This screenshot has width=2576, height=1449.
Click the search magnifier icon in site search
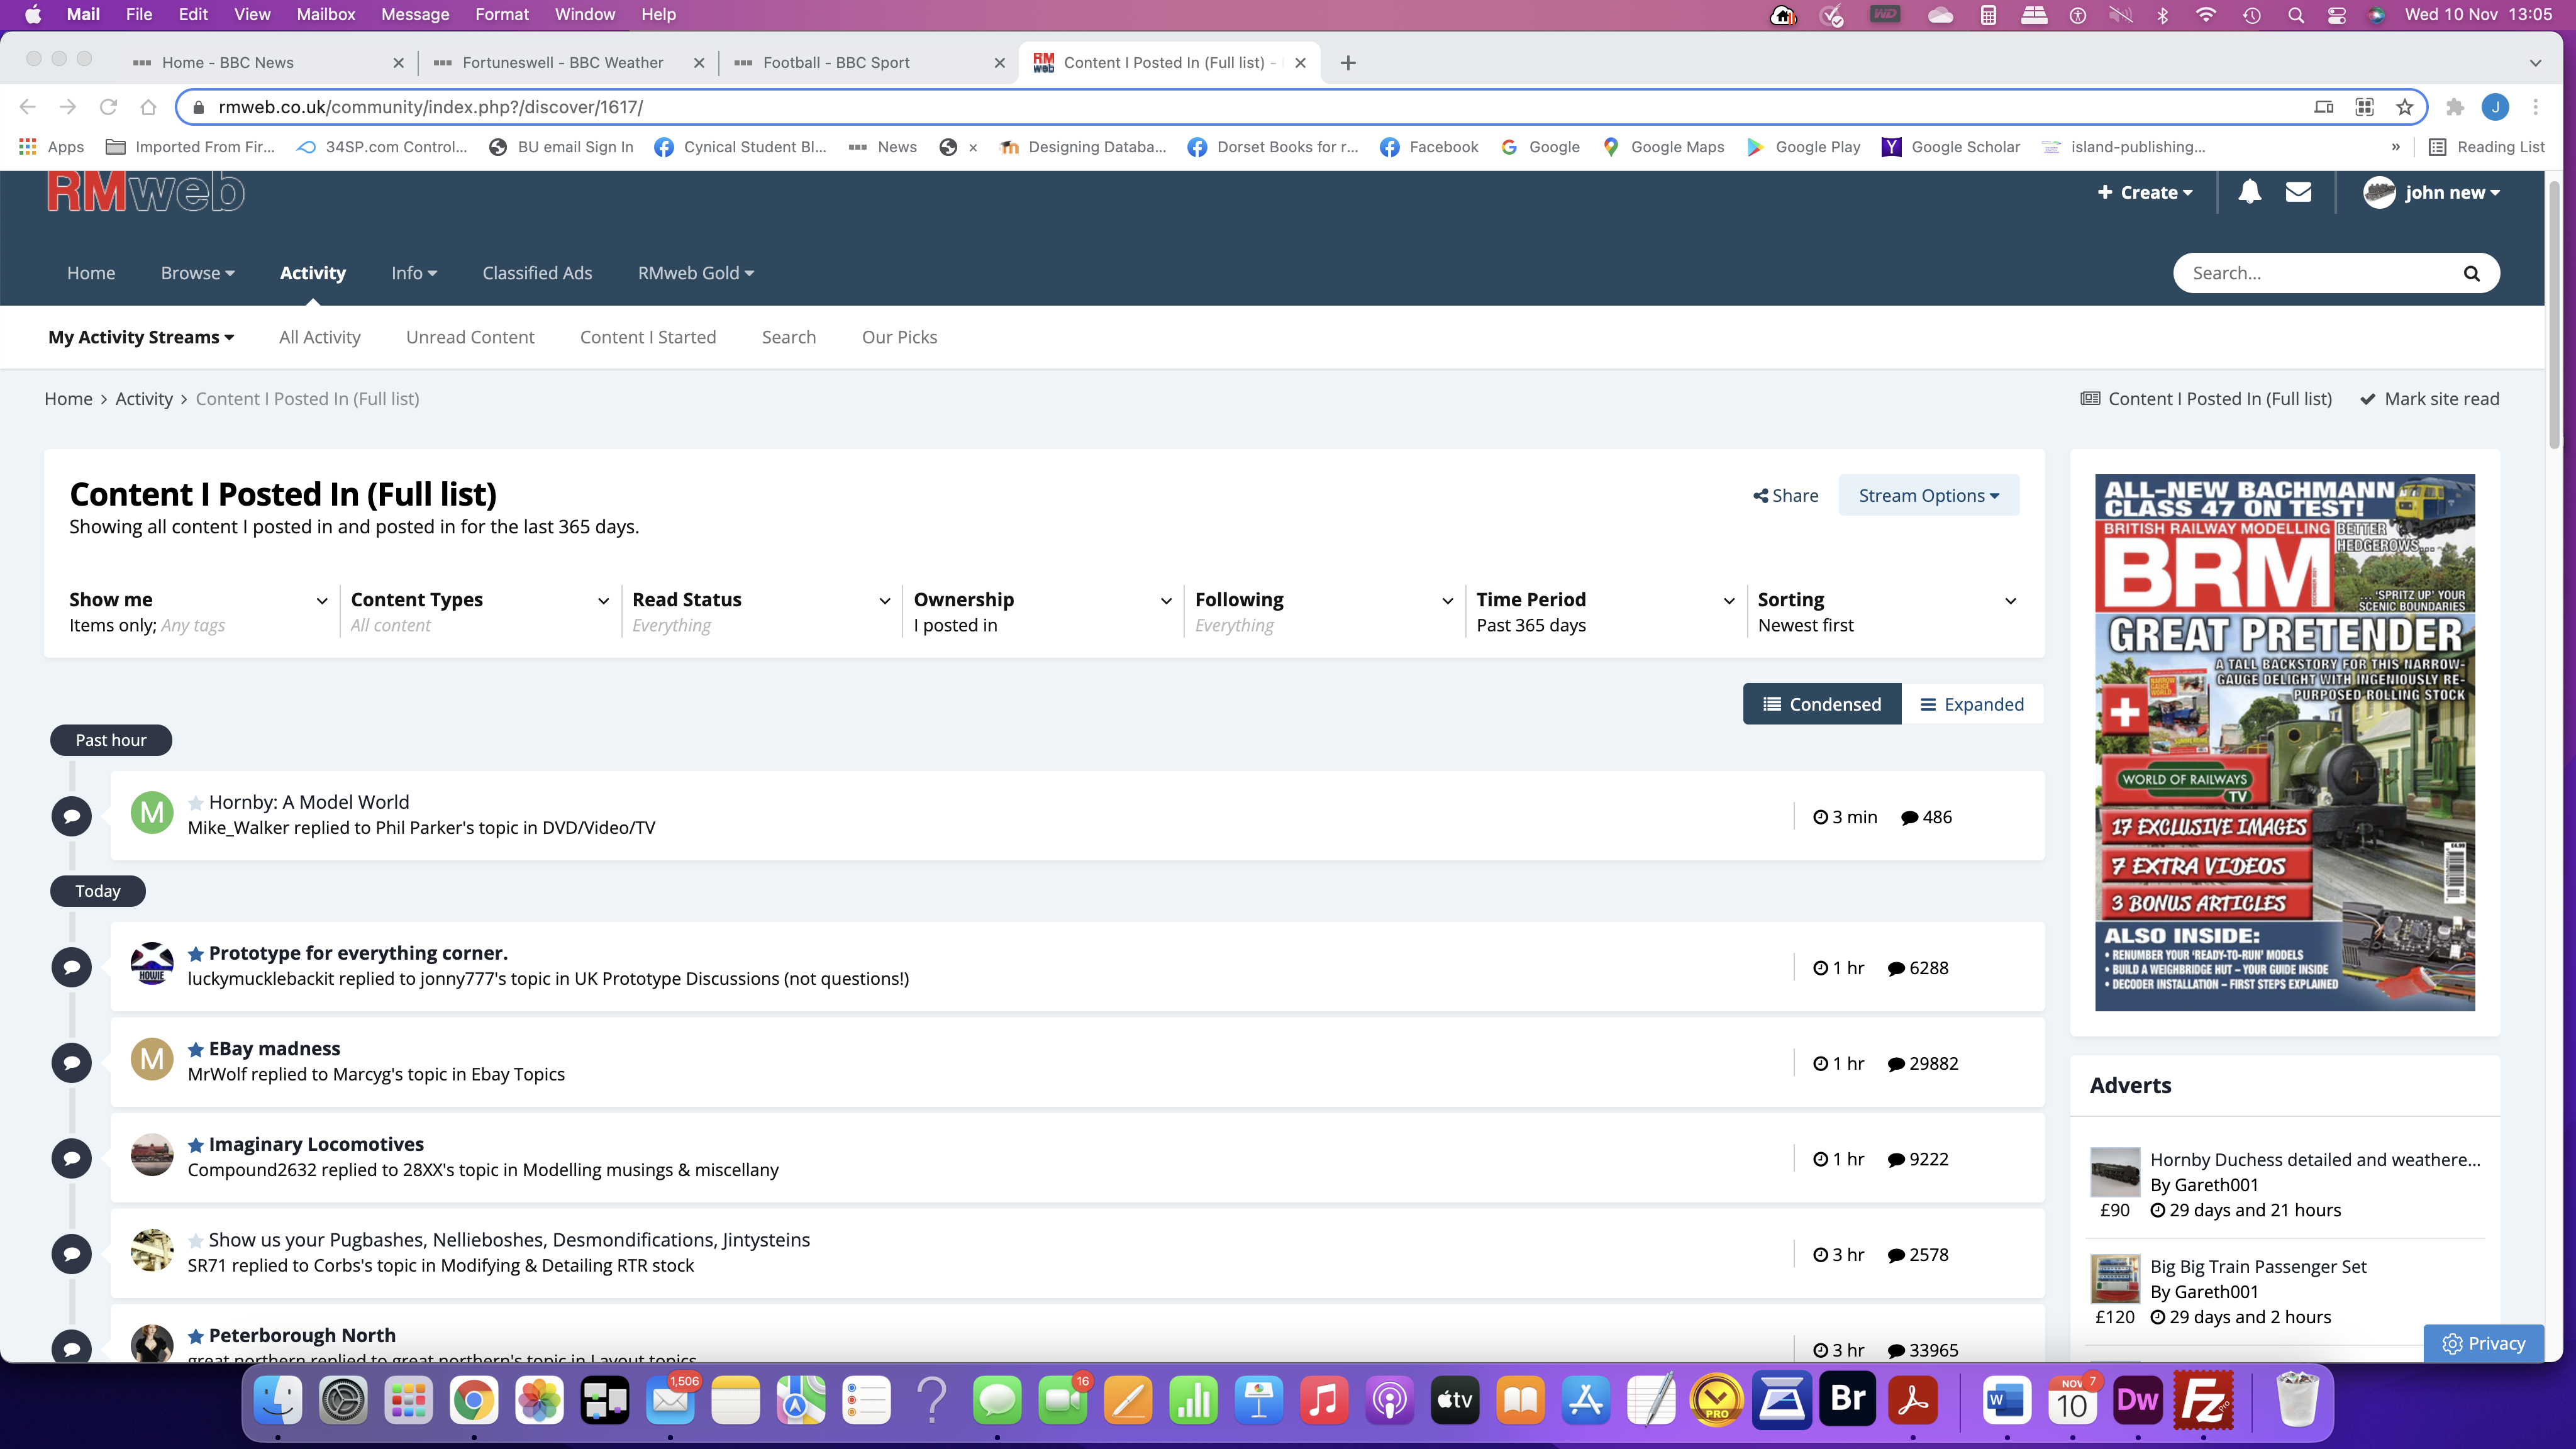(2471, 273)
